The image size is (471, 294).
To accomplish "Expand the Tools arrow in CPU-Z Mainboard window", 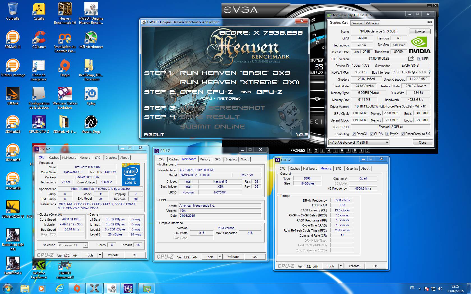I will tap(220, 257).
